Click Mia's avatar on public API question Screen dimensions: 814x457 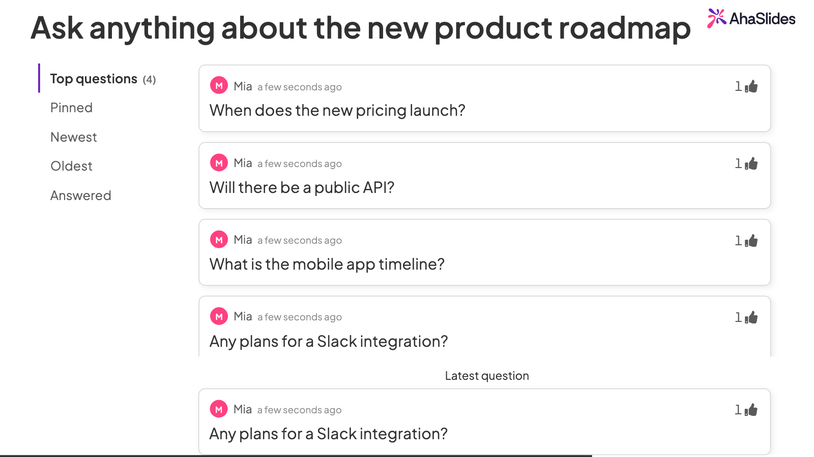coord(219,163)
